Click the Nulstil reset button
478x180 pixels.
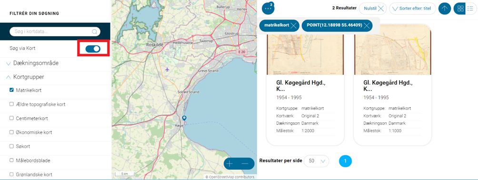pos(373,9)
